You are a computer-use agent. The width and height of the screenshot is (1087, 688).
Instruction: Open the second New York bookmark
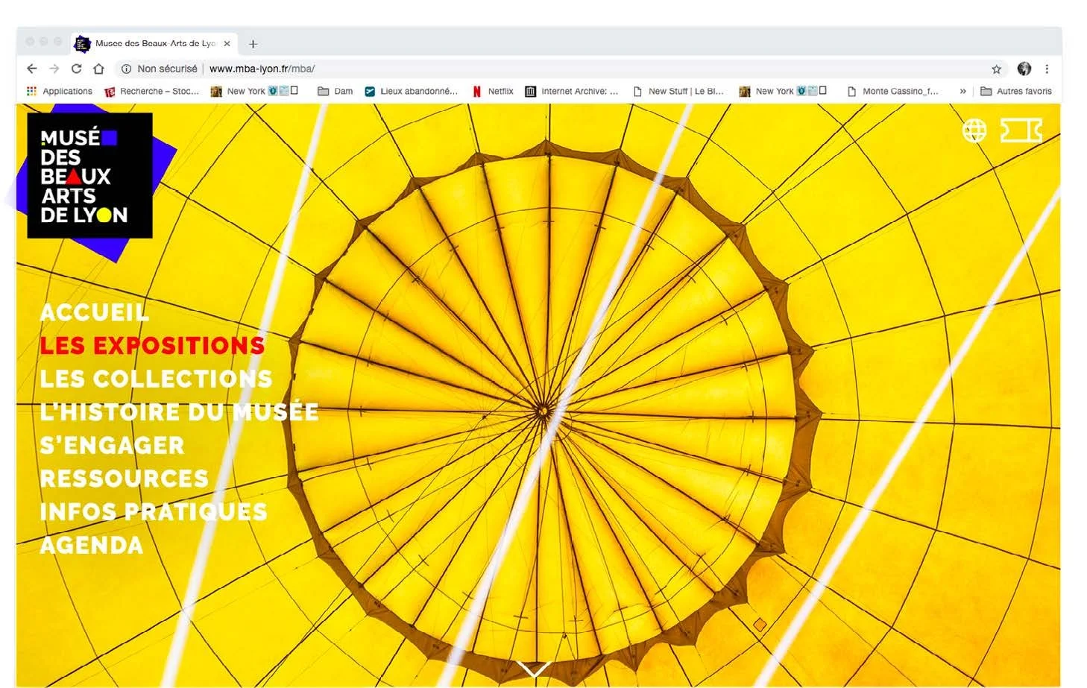coord(784,91)
